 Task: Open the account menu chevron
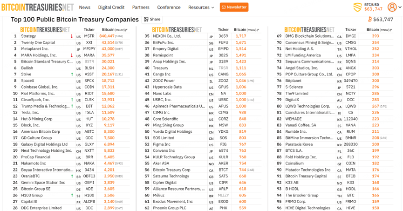tap(400, 7)
